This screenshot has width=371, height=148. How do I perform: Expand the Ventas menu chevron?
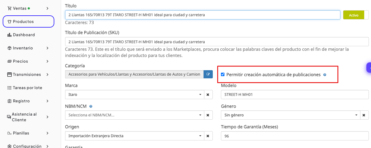[47, 8]
